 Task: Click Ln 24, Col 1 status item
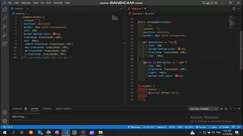(x=149, y=127)
